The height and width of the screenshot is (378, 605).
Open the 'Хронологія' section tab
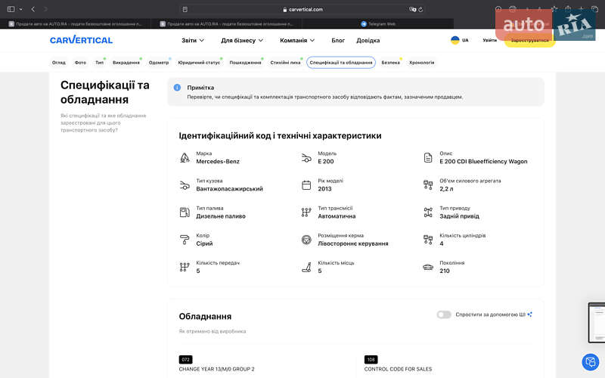(422, 63)
